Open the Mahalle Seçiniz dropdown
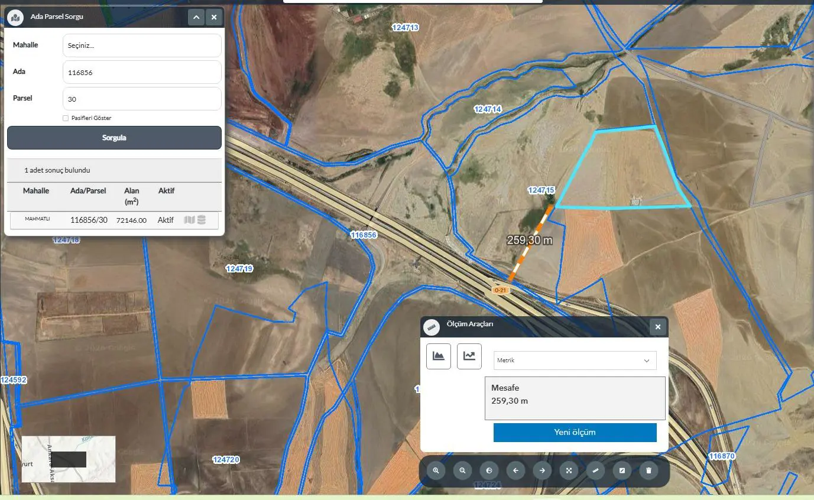Screen dimensions: 814x500 [x=142, y=46]
